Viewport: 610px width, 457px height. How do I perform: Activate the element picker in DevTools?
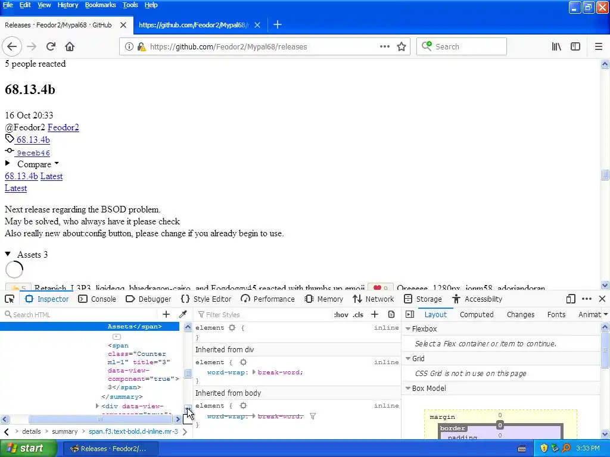tap(10, 299)
